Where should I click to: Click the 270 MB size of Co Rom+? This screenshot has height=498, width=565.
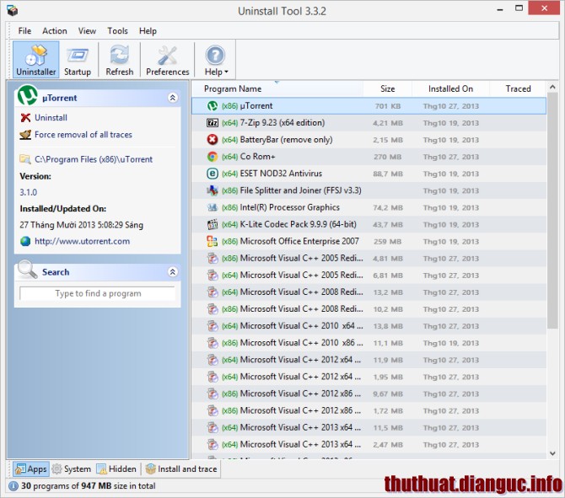point(387,157)
